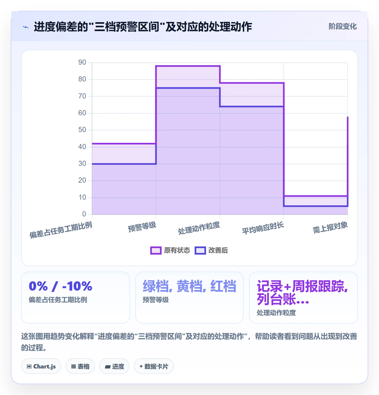Click the 改善后 legend text
The height and width of the screenshot is (395, 379).
tap(218, 251)
